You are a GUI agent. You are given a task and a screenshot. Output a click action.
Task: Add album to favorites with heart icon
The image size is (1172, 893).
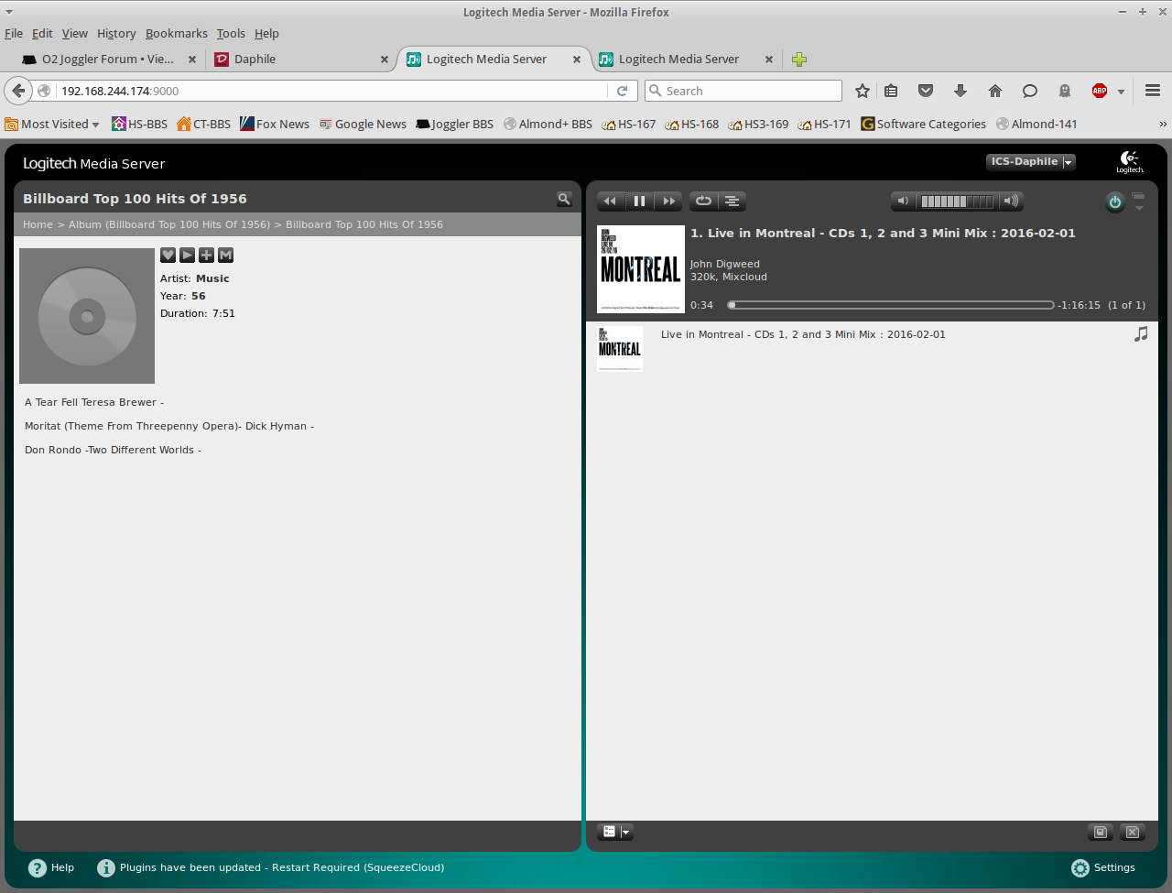168,256
